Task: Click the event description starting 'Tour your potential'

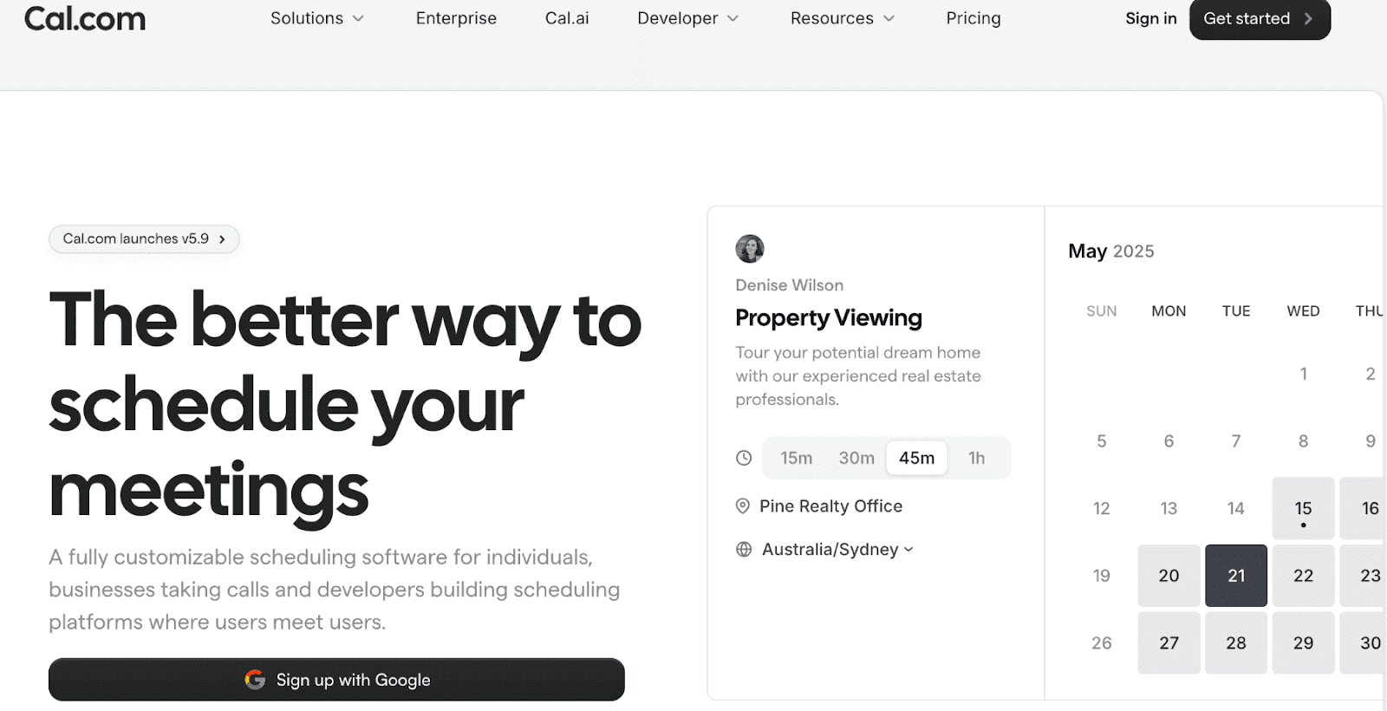Action: pyautogui.click(x=858, y=375)
